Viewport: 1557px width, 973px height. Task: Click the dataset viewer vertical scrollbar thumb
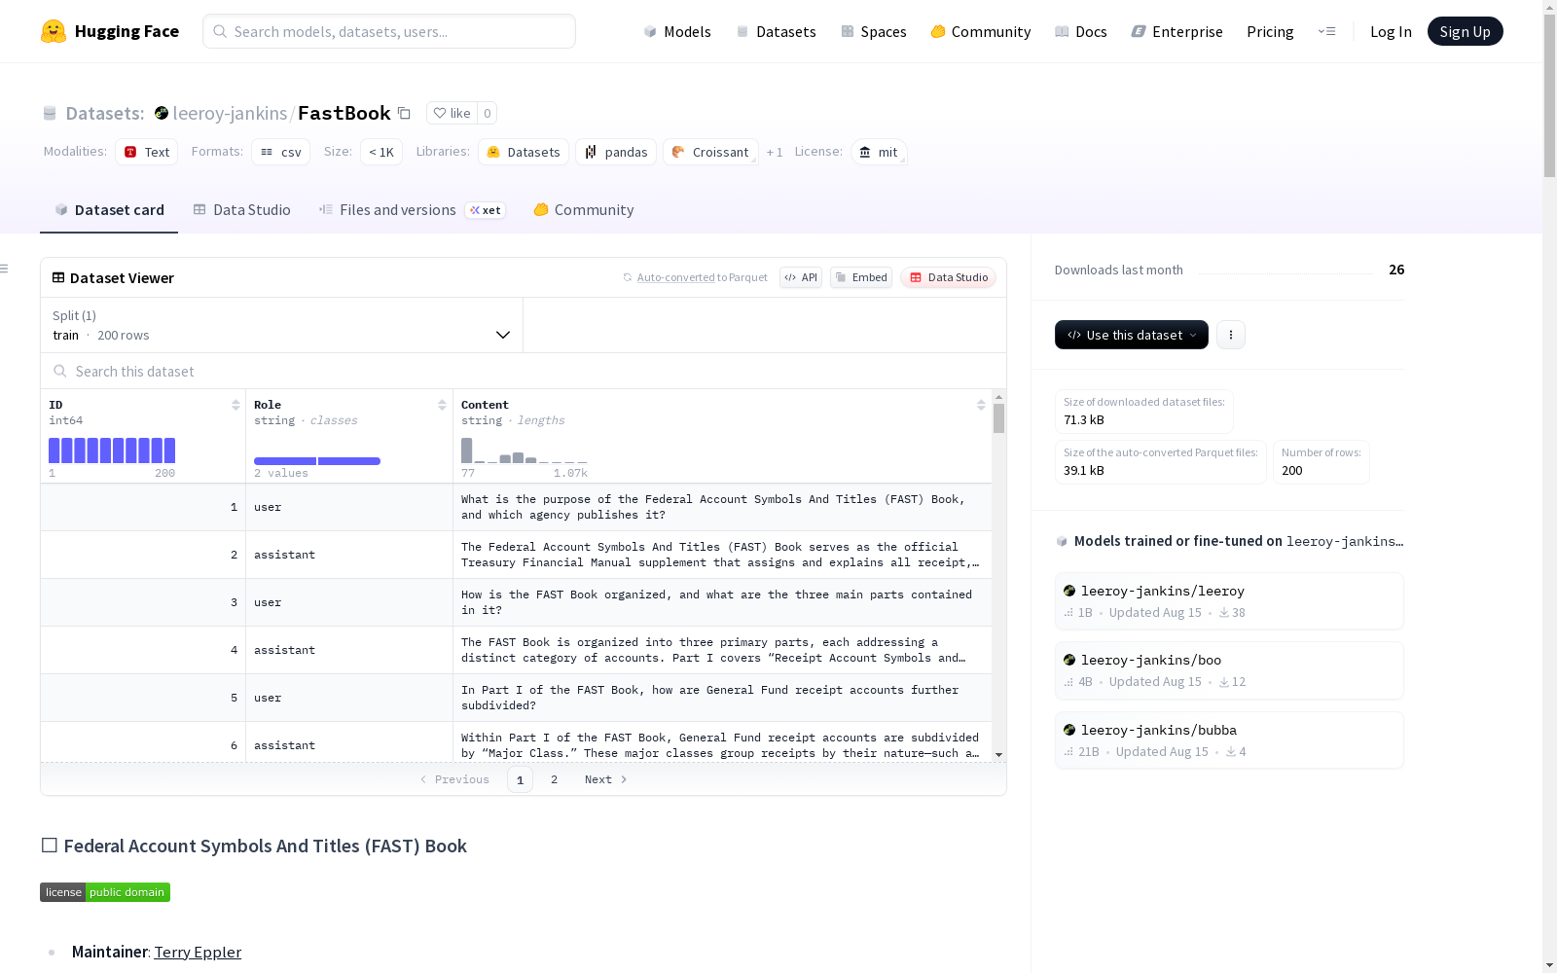(998, 418)
